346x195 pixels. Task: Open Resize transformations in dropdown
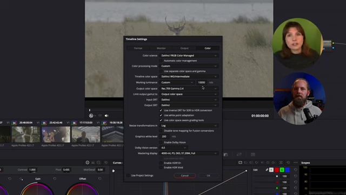coord(189,126)
